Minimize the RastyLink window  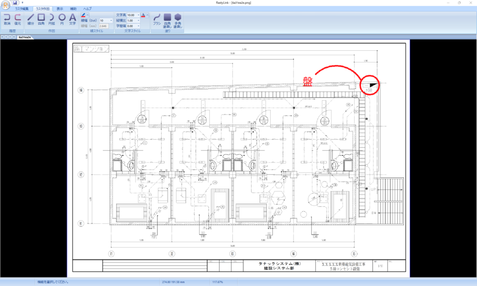448,3
